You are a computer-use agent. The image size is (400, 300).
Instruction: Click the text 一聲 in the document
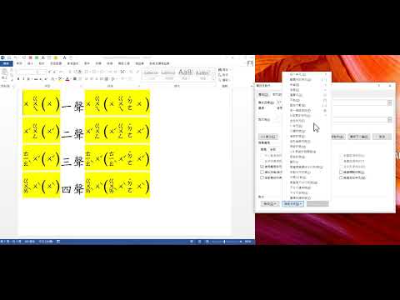pos(72,106)
